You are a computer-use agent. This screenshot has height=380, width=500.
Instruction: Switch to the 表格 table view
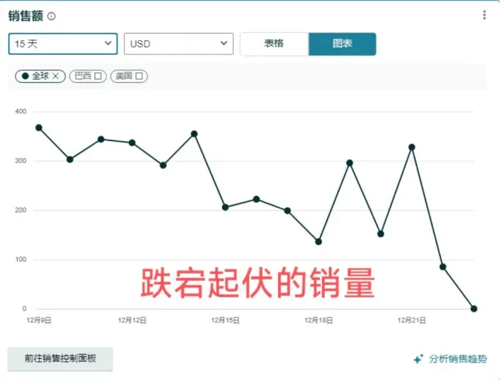click(274, 44)
